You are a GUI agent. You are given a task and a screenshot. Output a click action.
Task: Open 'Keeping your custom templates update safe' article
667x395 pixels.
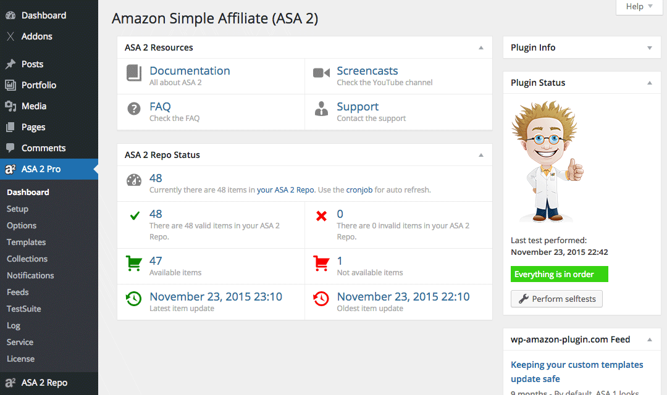pyautogui.click(x=577, y=372)
